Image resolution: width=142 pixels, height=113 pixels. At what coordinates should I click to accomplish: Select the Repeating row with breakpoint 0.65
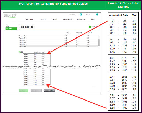click(36, 65)
